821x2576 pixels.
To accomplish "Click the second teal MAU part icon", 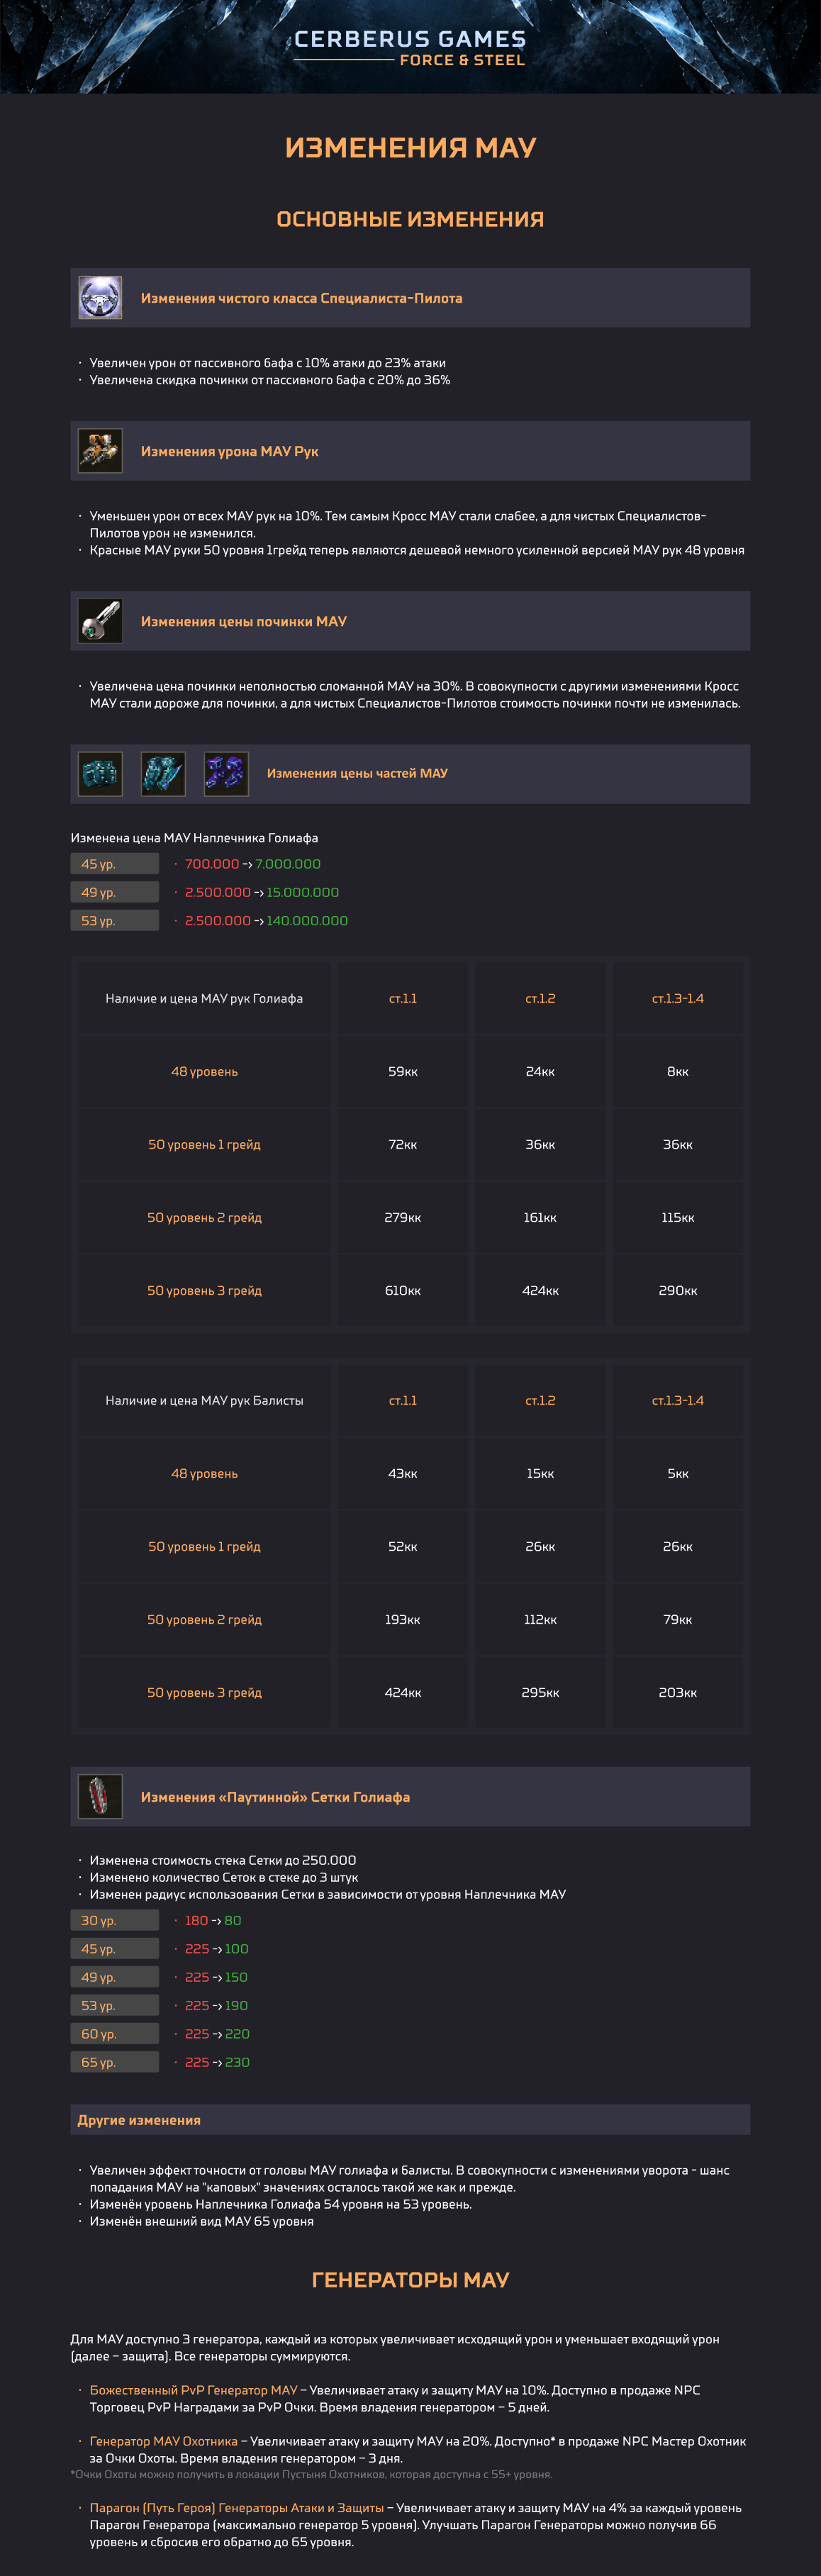I will click(163, 774).
